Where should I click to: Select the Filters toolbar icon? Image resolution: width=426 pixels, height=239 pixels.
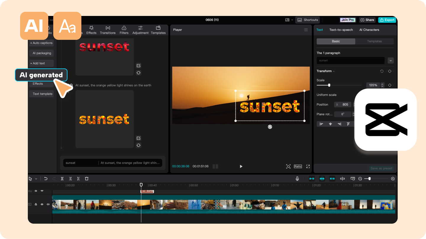[124, 30]
